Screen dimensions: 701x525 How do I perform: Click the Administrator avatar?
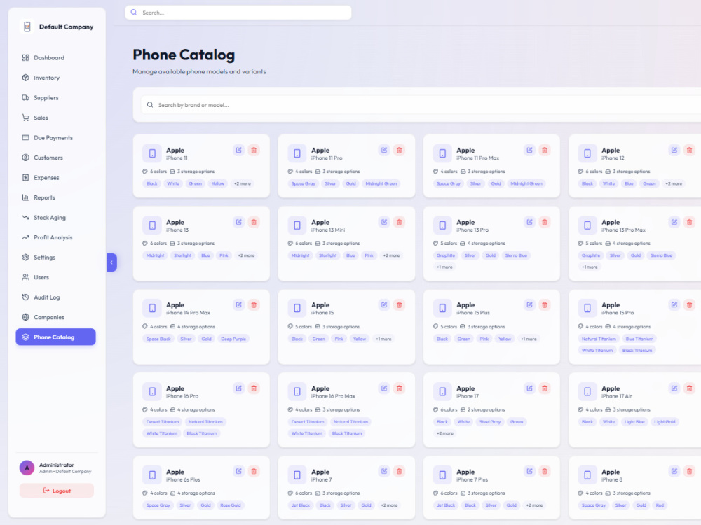[27, 468]
